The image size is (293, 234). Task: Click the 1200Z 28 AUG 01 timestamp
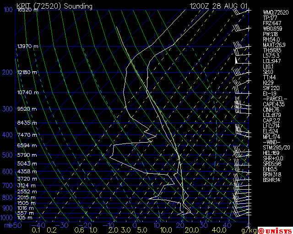coord(218,6)
